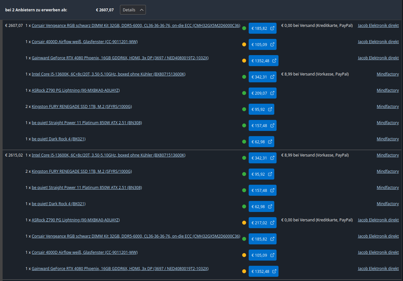Open € 62,98 Dark Rock 4 offer in € 2615,02 group
The height and width of the screenshot is (281, 403).
tap(261, 206)
